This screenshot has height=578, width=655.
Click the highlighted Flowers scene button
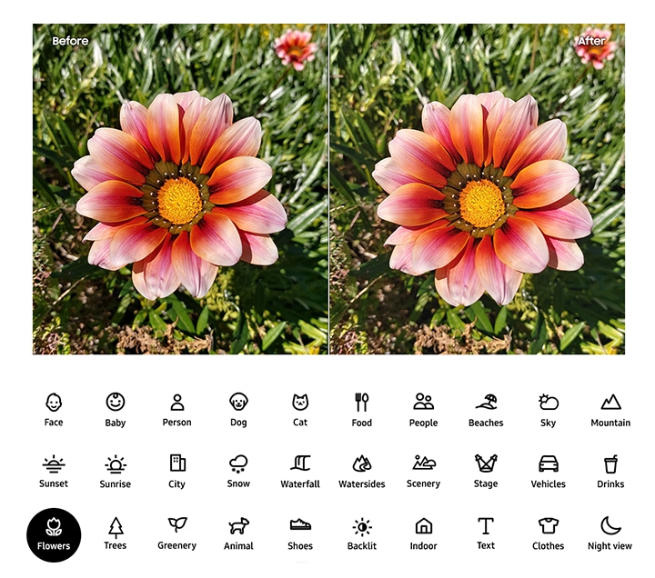pyautogui.click(x=54, y=535)
